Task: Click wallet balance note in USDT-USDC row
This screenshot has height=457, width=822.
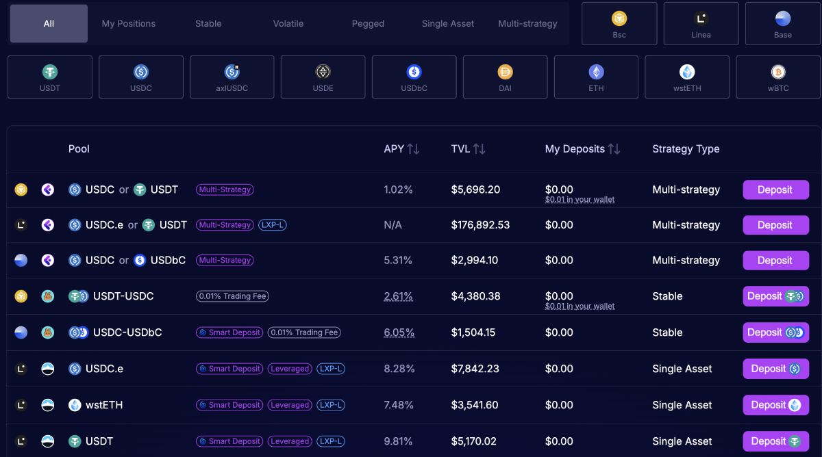Action: tap(580, 306)
